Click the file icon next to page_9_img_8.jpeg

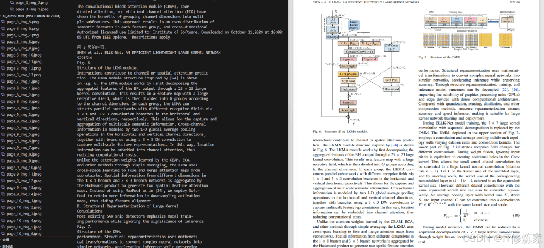tap(3, 154)
